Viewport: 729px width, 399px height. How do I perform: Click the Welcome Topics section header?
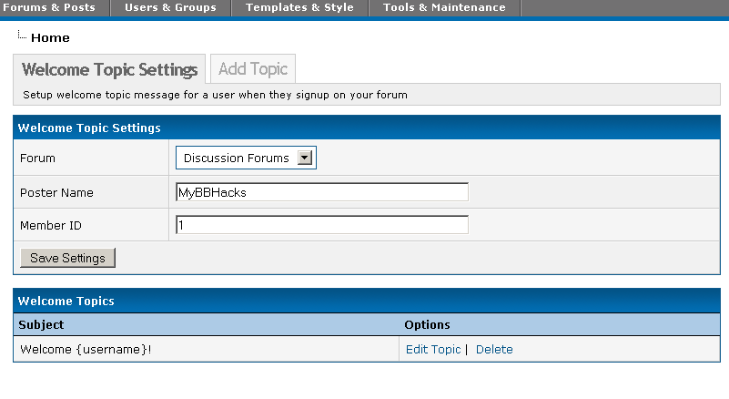[66, 301]
